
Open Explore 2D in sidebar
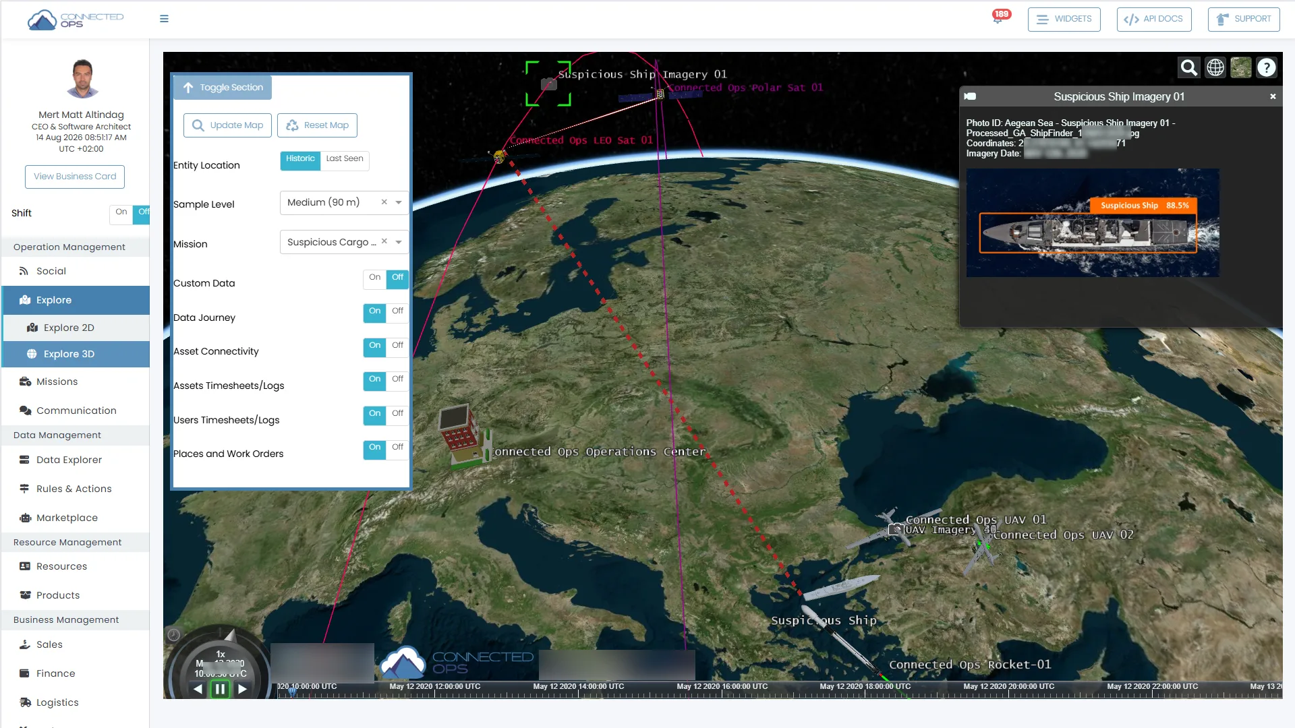76,328
